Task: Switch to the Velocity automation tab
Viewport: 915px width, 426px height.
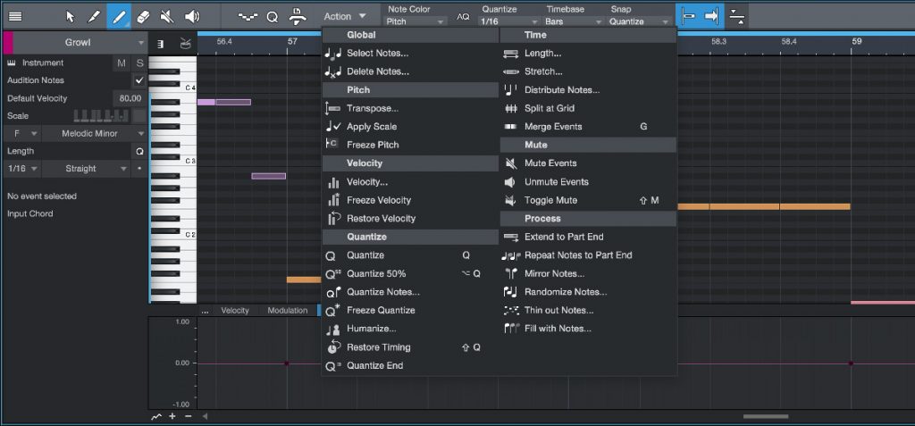Action: point(235,311)
